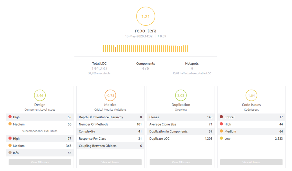The height and width of the screenshot is (171, 292).
Task: Open the Metrics card heading
Action: (110, 105)
